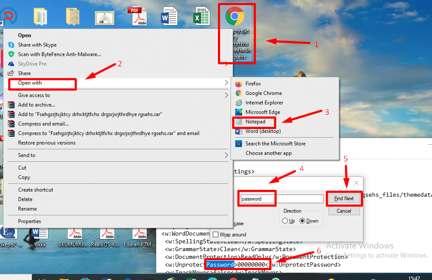Viewport: 432px width, 280px height.
Task: Open the leftmost folder icon on the desktop
Action: 41,16
